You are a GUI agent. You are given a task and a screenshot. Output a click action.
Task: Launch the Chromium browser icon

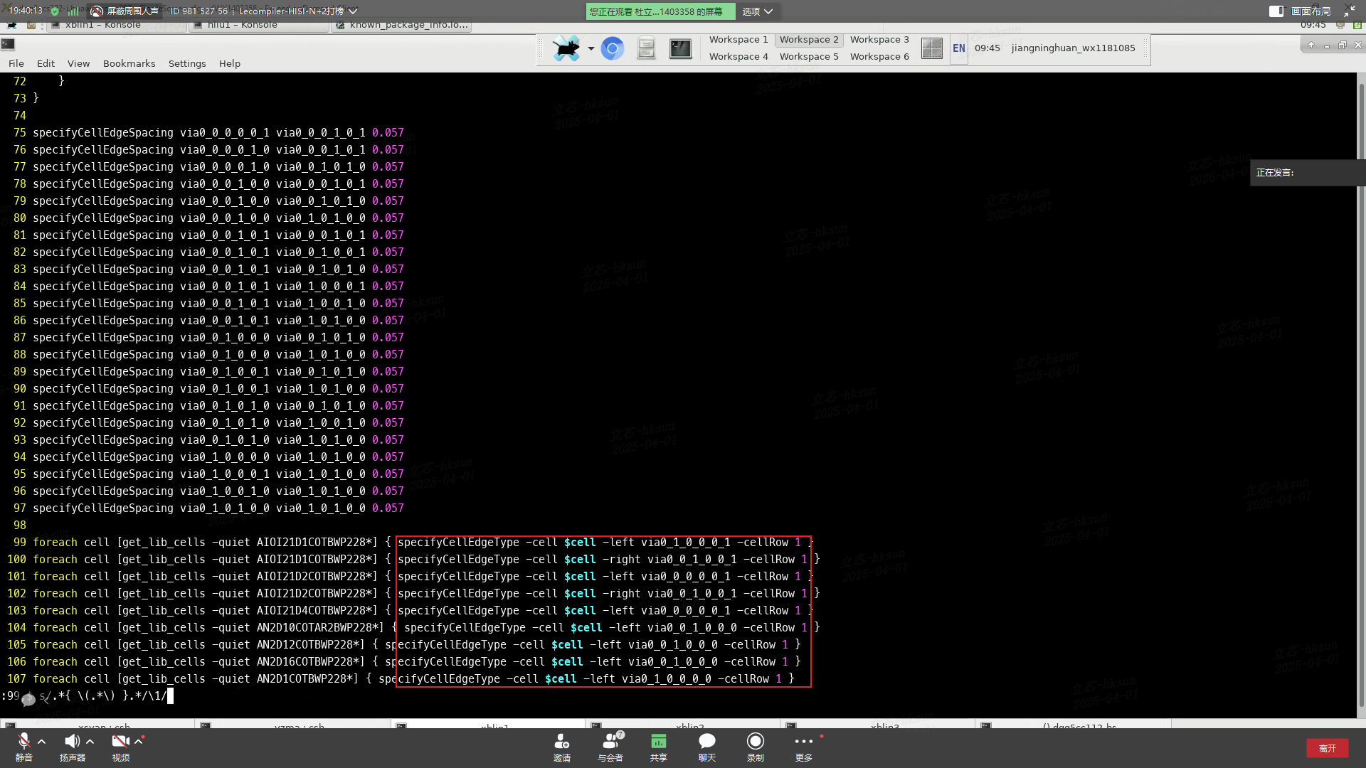coord(612,48)
